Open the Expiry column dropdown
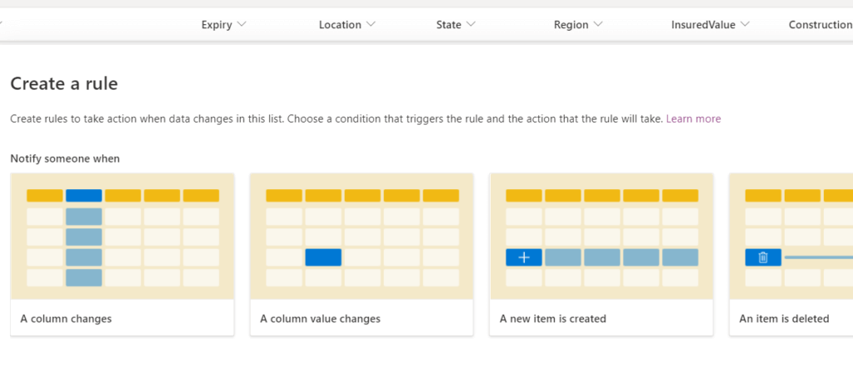This screenshot has height=390, width=853. tap(223, 24)
